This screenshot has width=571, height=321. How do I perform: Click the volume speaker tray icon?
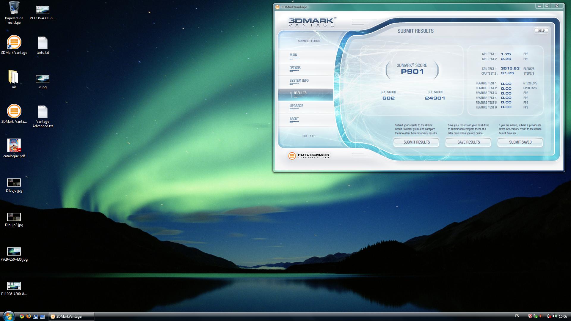tap(555, 316)
